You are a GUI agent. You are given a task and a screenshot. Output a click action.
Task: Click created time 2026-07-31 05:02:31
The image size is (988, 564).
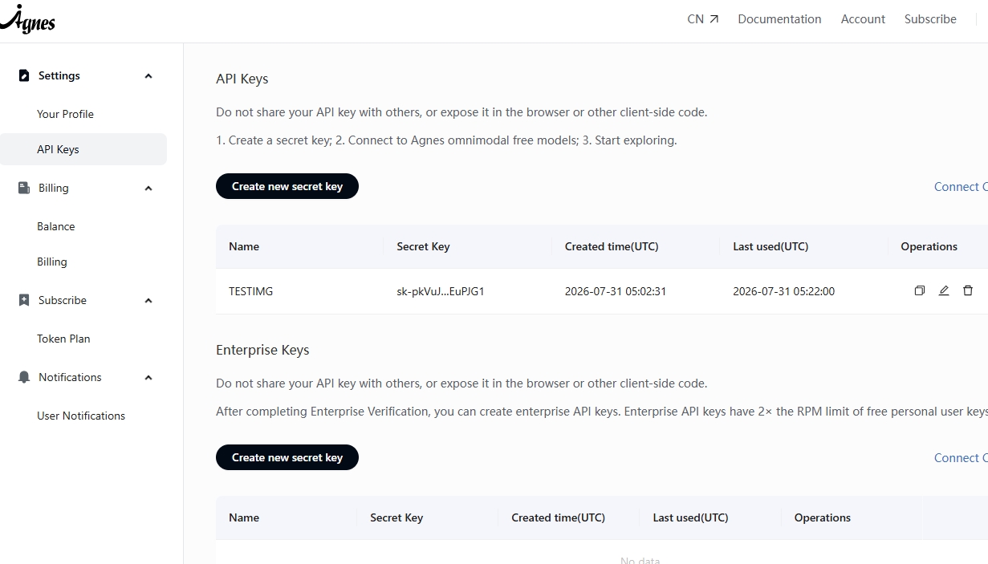click(x=616, y=291)
